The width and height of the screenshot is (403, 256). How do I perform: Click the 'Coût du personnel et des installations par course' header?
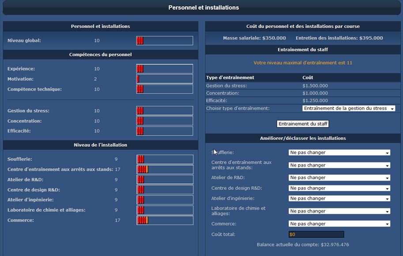point(303,26)
